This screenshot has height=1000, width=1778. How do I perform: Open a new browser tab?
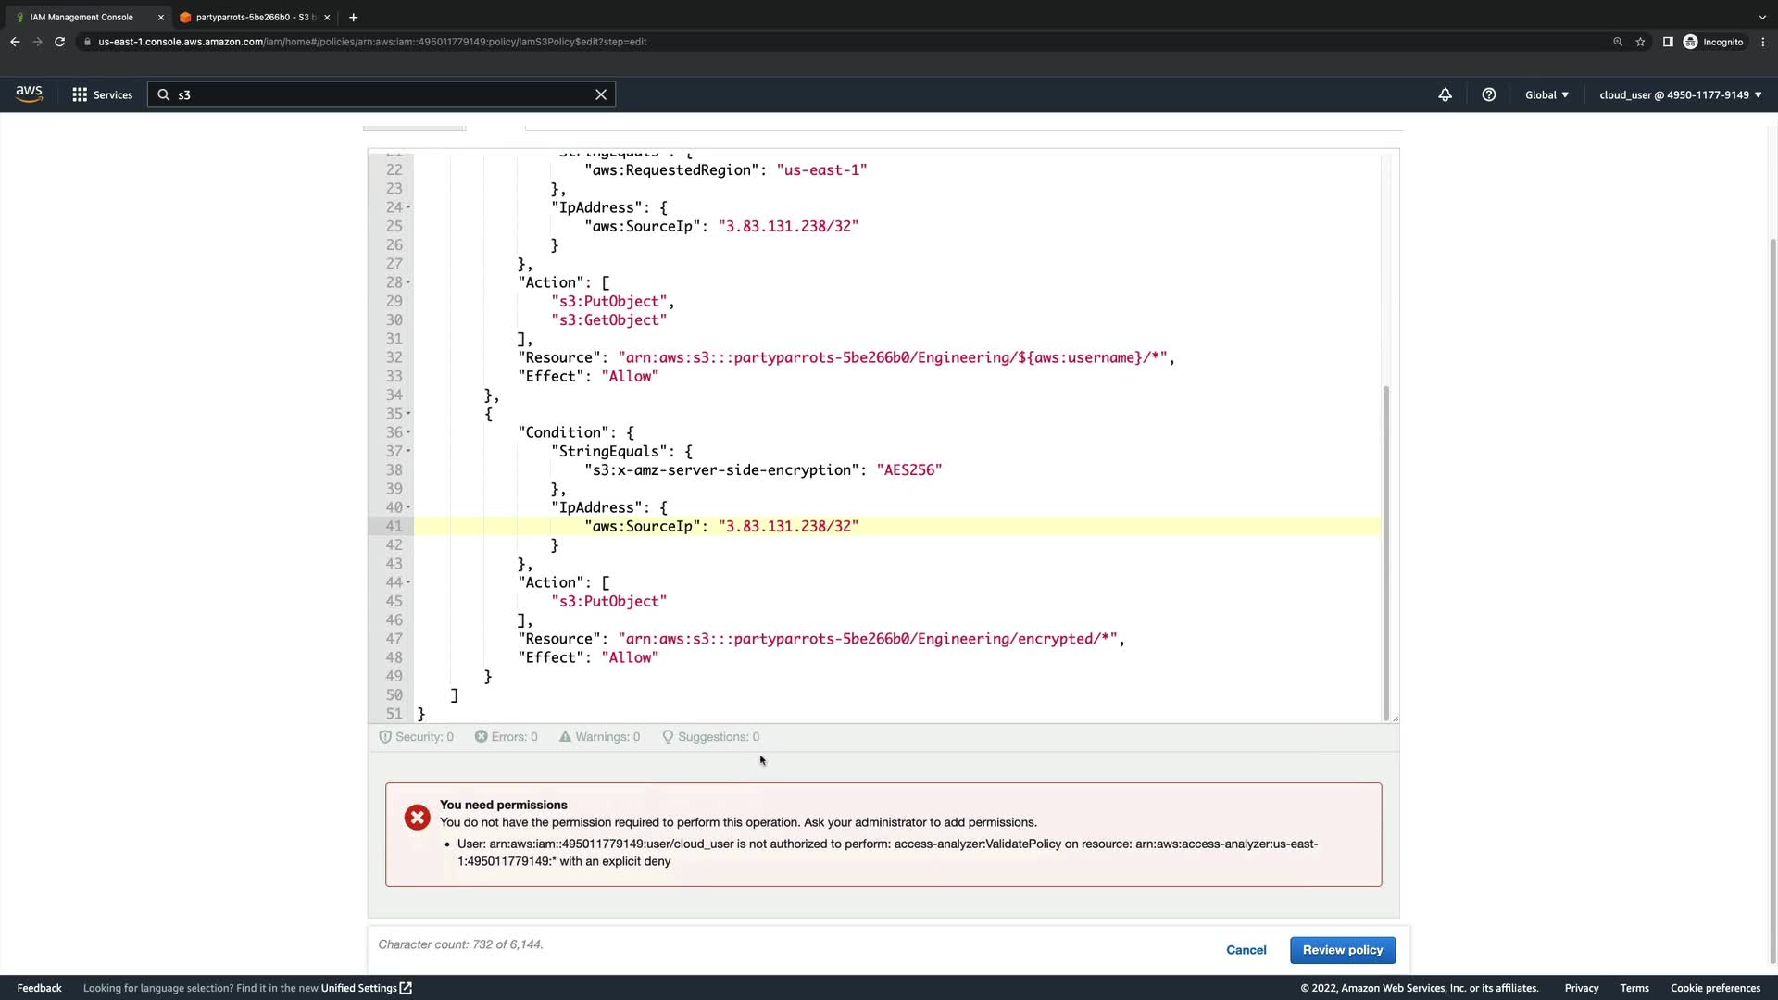click(353, 17)
